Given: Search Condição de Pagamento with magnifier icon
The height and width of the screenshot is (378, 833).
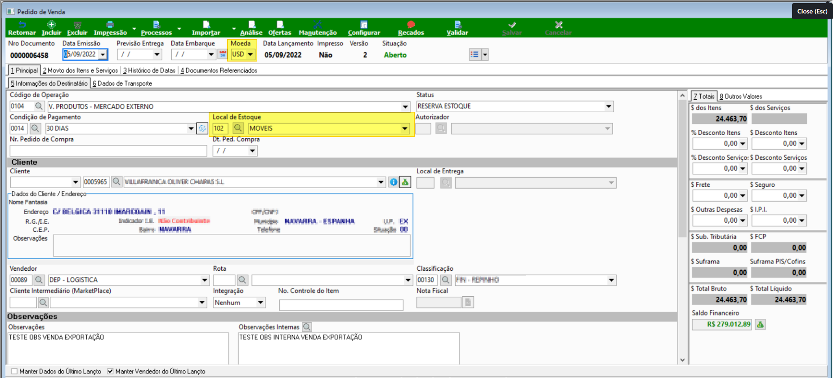Looking at the screenshot, I should (x=35, y=128).
